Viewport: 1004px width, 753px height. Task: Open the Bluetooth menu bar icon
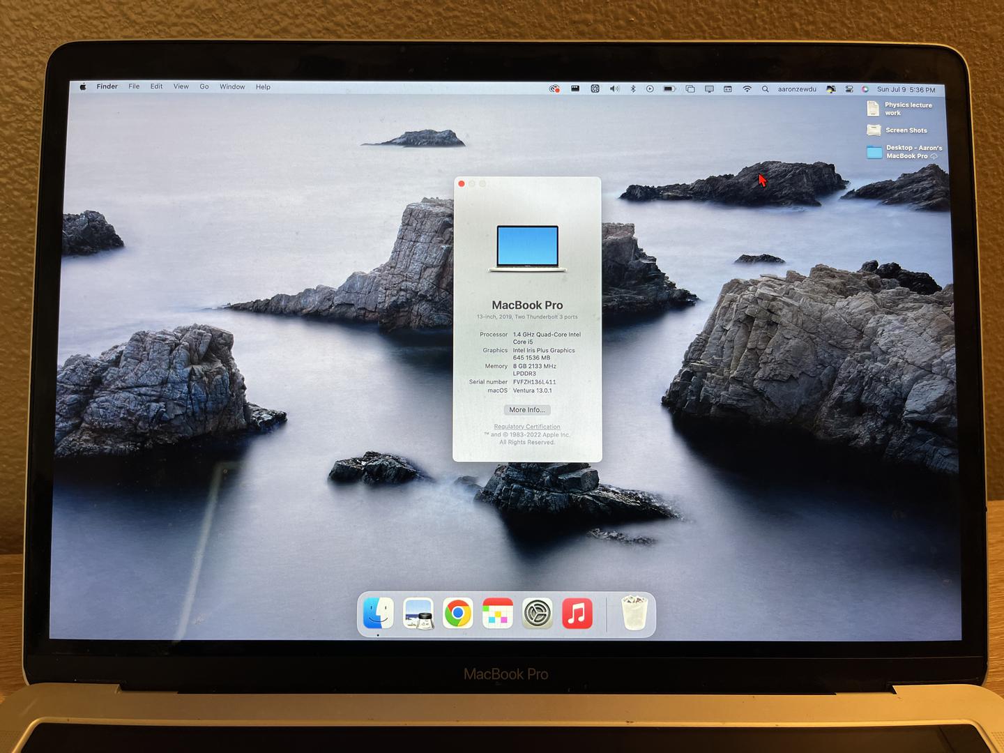[633, 89]
